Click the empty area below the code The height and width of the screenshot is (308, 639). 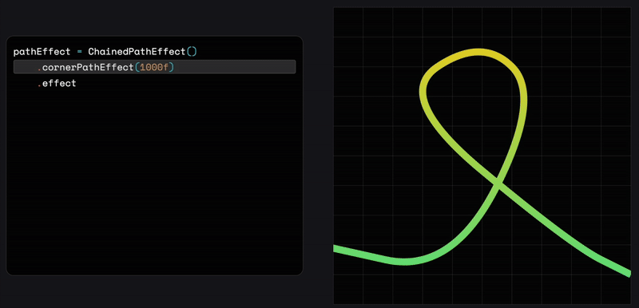click(x=154, y=179)
